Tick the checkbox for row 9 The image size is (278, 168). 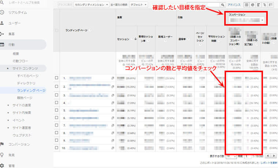click(x=57, y=140)
